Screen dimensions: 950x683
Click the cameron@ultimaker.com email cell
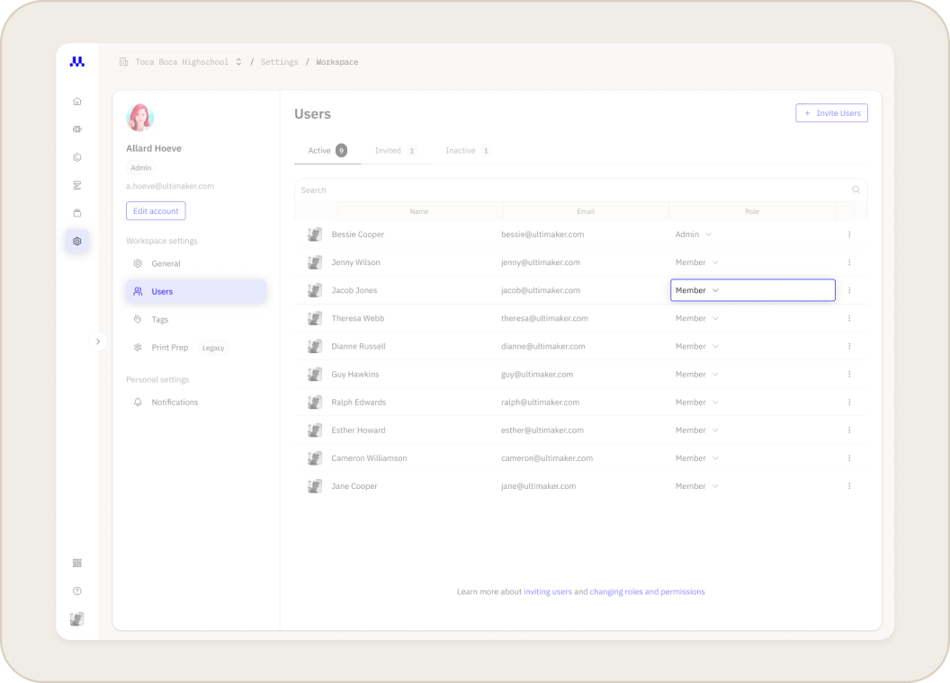pyautogui.click(x=546, y=458)
